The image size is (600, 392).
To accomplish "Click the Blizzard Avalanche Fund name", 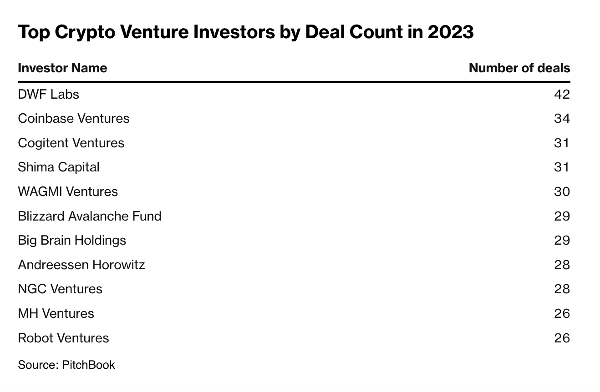I will click(90, 216).
